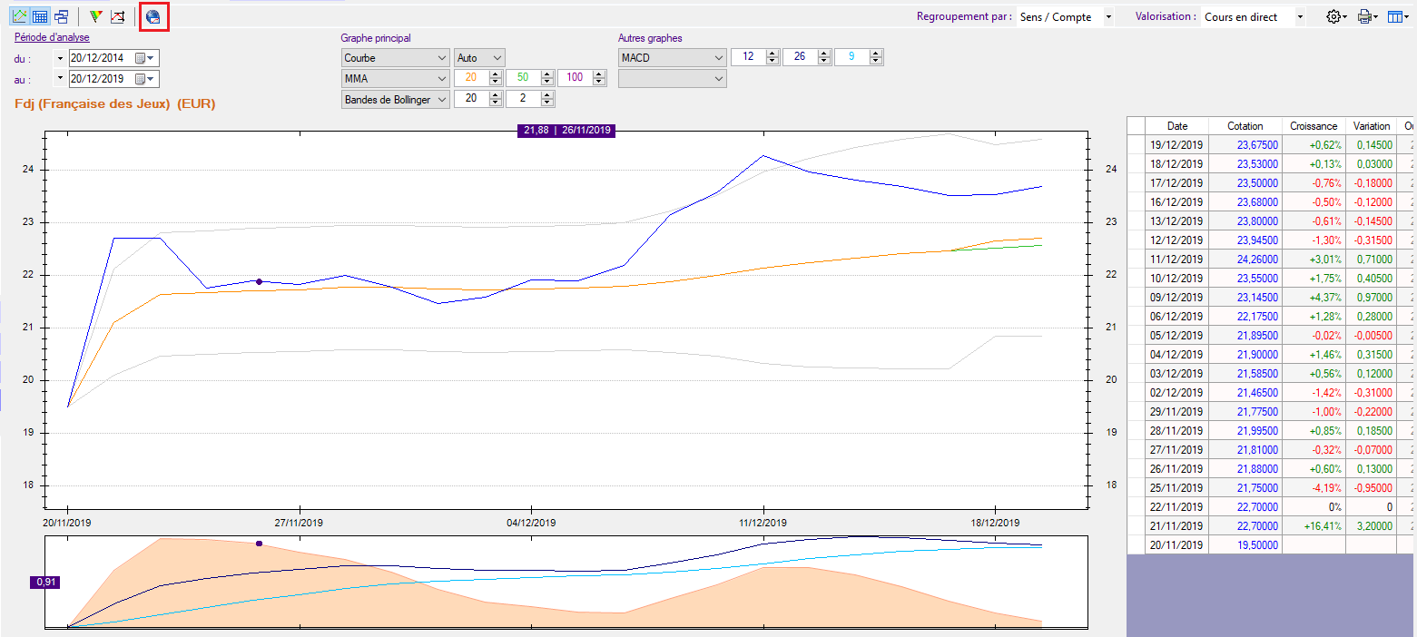Open the gear settings menu

pyautogui.click(x=1335, y=16)
